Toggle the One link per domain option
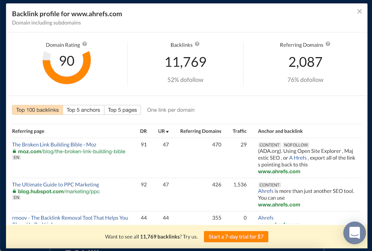This screenshot has width=372, height=251. pyautogui.click(x=171, y=110)
